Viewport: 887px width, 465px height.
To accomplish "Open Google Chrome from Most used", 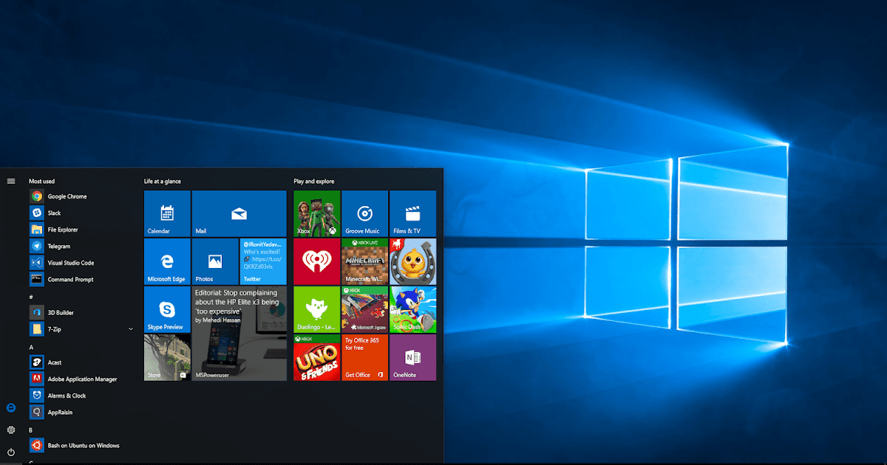I will coord(81,196).
